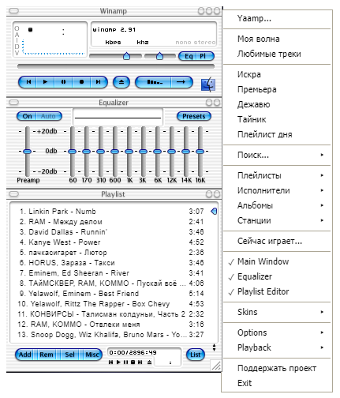
Task: Expand the Поиск... submenu
Action: pos(277,155)
